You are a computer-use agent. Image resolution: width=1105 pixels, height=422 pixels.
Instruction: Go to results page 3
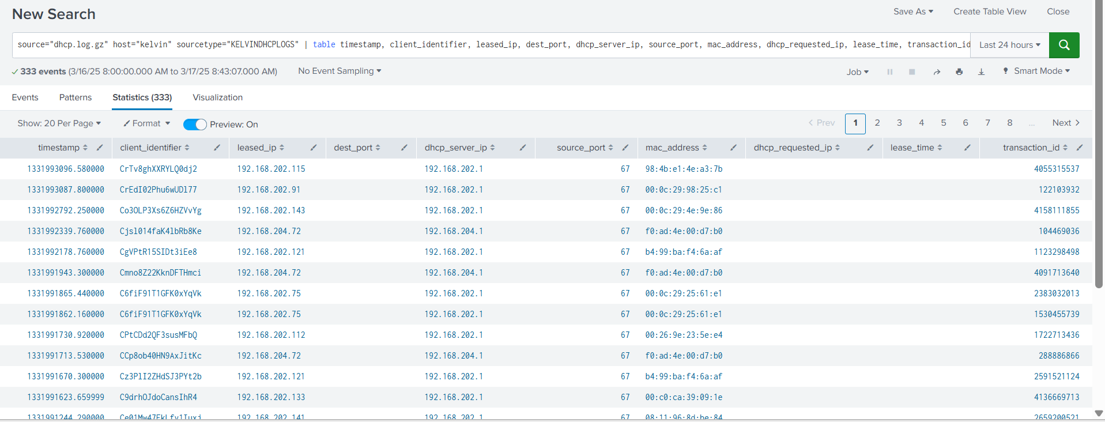point(899,123)
